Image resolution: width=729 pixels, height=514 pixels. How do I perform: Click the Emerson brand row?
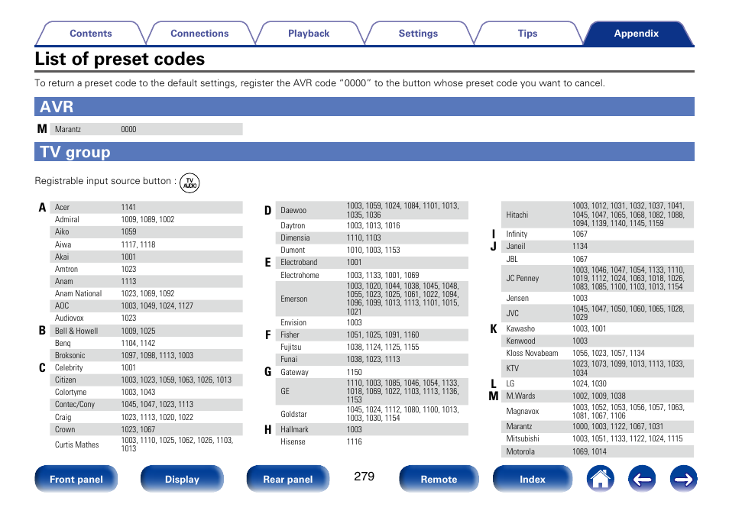[x=372, y=299]
